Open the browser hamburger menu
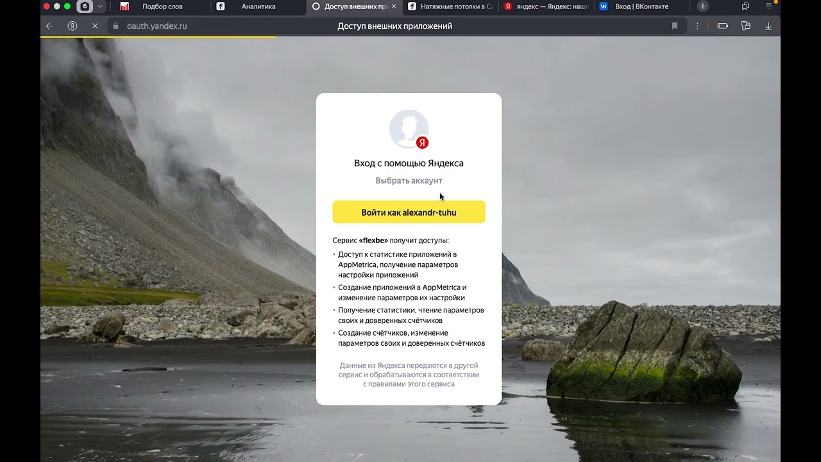 (x=769, y=6)
